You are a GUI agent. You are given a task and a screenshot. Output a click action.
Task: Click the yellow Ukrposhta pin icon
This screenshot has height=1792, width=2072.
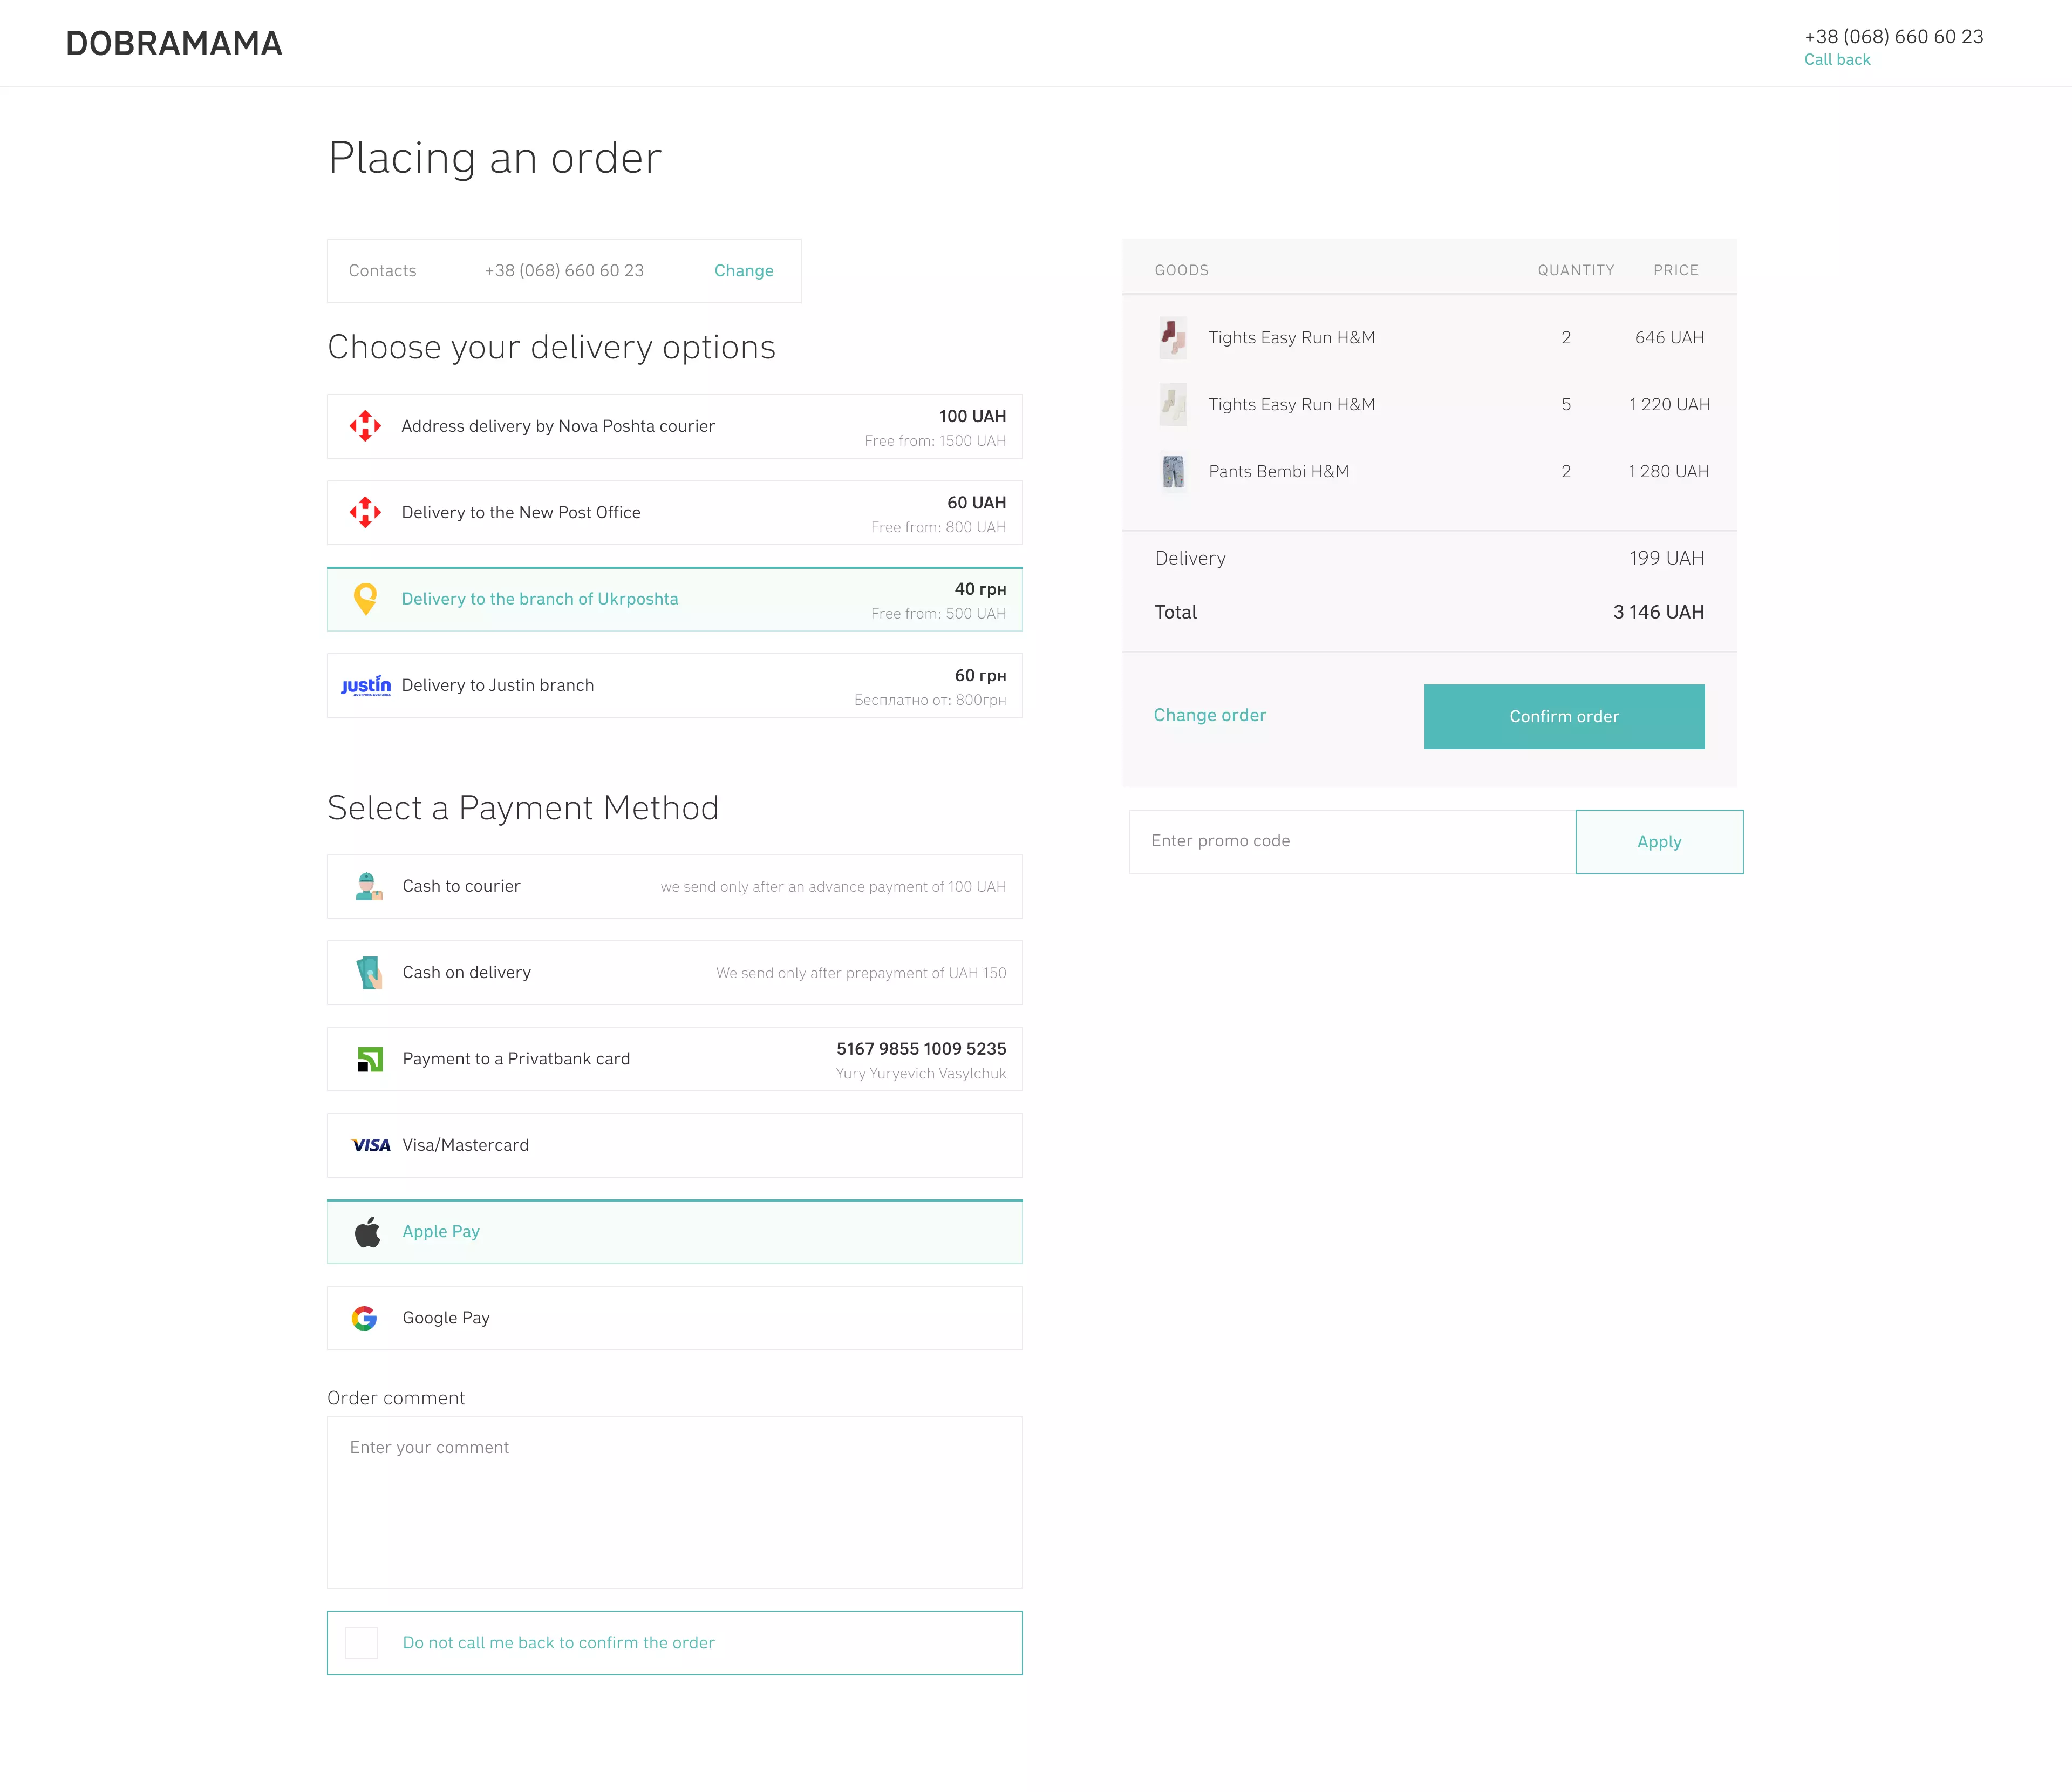point(366,599)
